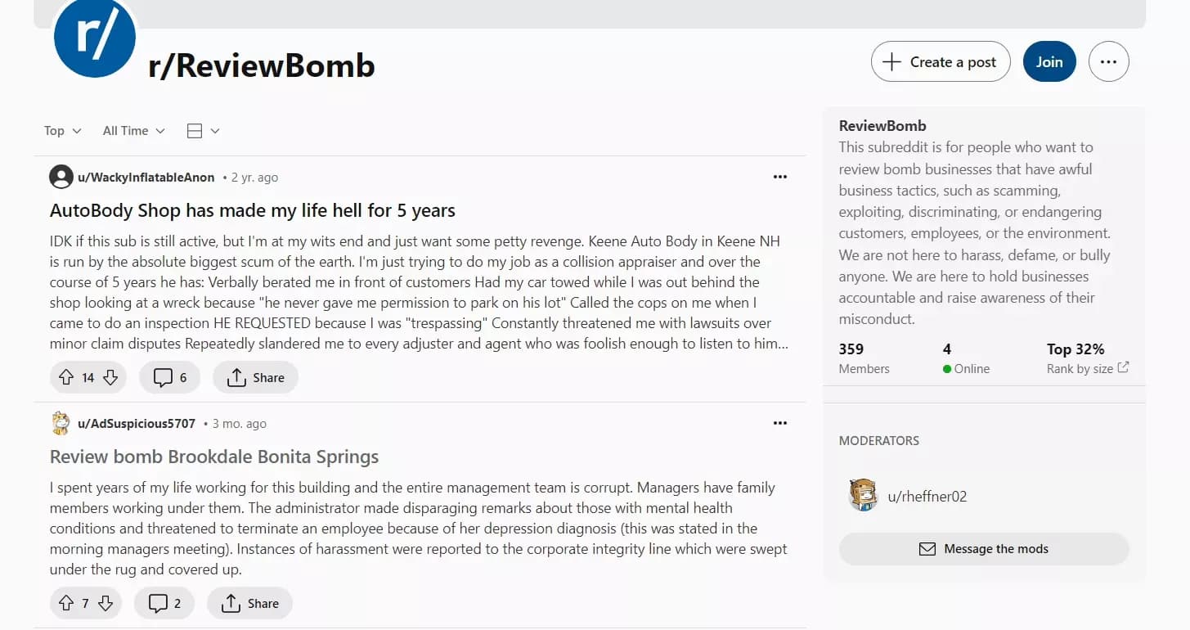Open the All Time filter dropdown
The image size is (1190, 630).
(132, 131)
